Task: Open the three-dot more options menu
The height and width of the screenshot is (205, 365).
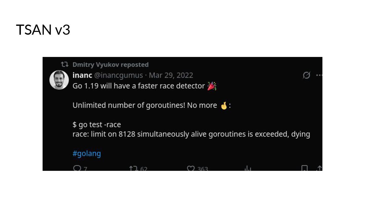Action: tap(319, 75)
